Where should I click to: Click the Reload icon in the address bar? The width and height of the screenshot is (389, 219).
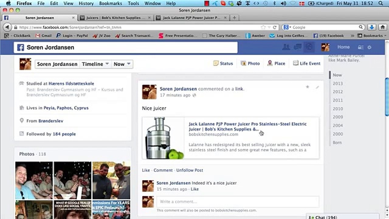click(x=274, y=27)
